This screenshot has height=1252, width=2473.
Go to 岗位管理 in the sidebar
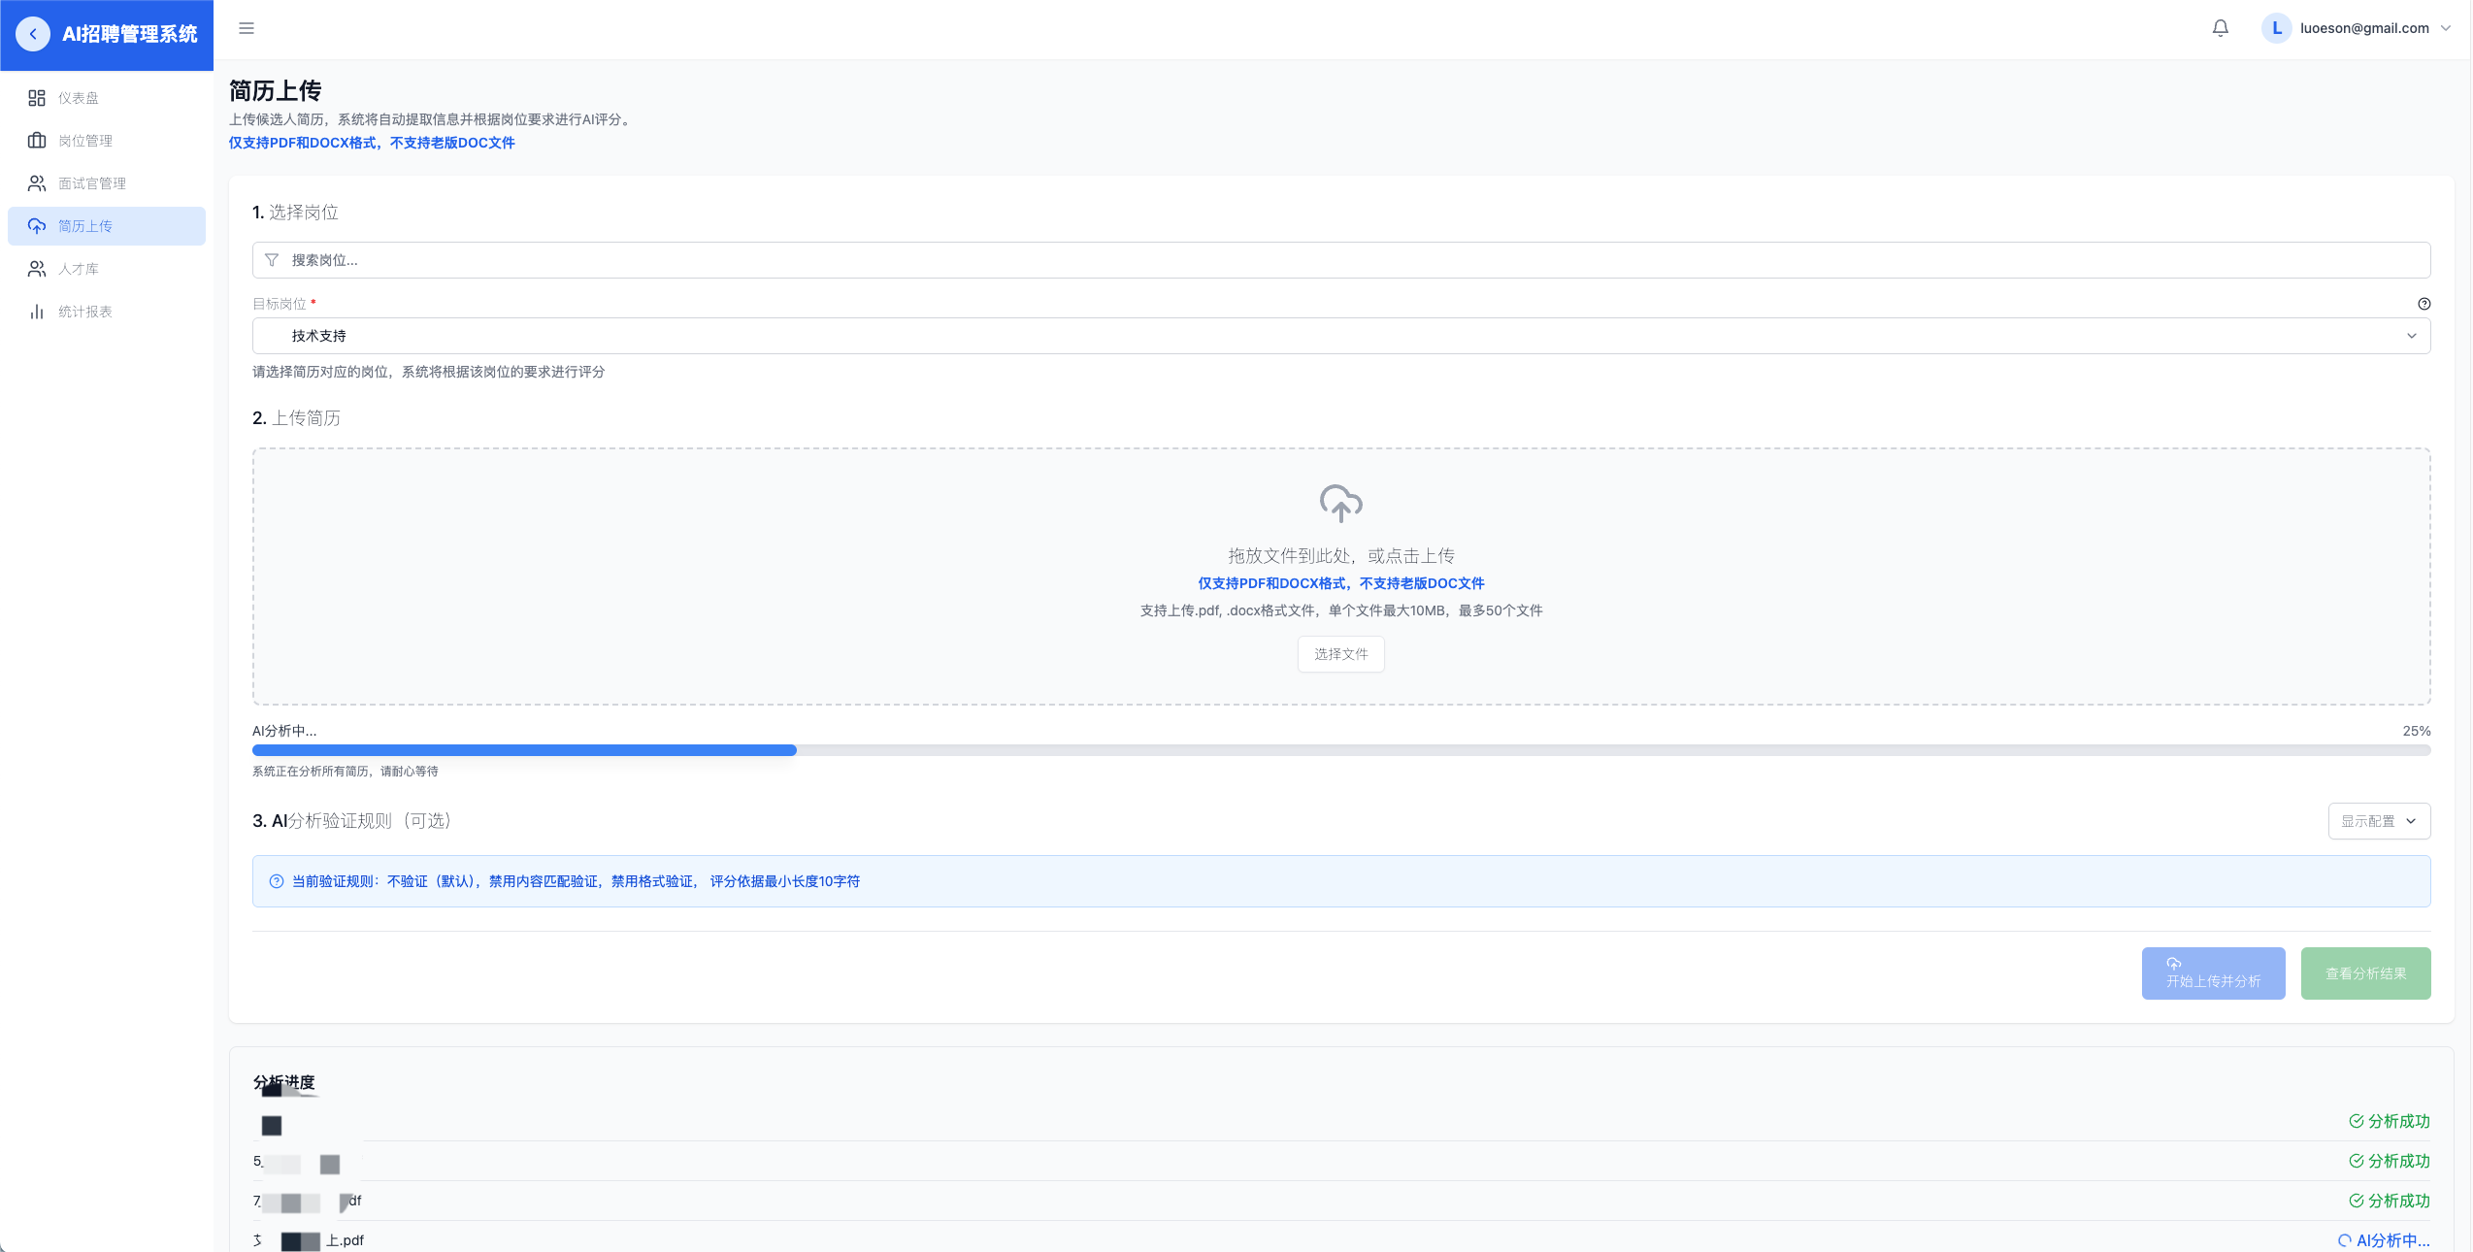85,141
